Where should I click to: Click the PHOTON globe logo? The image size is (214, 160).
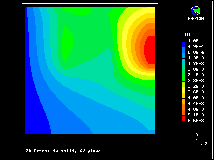point(195,11)
